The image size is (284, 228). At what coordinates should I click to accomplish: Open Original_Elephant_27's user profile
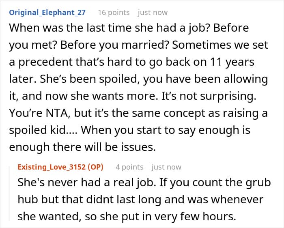[47, 12]
